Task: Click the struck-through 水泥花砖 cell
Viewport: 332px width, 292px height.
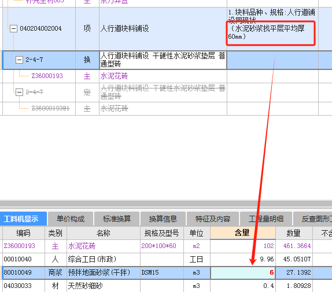Action: [x=163, y=109]
